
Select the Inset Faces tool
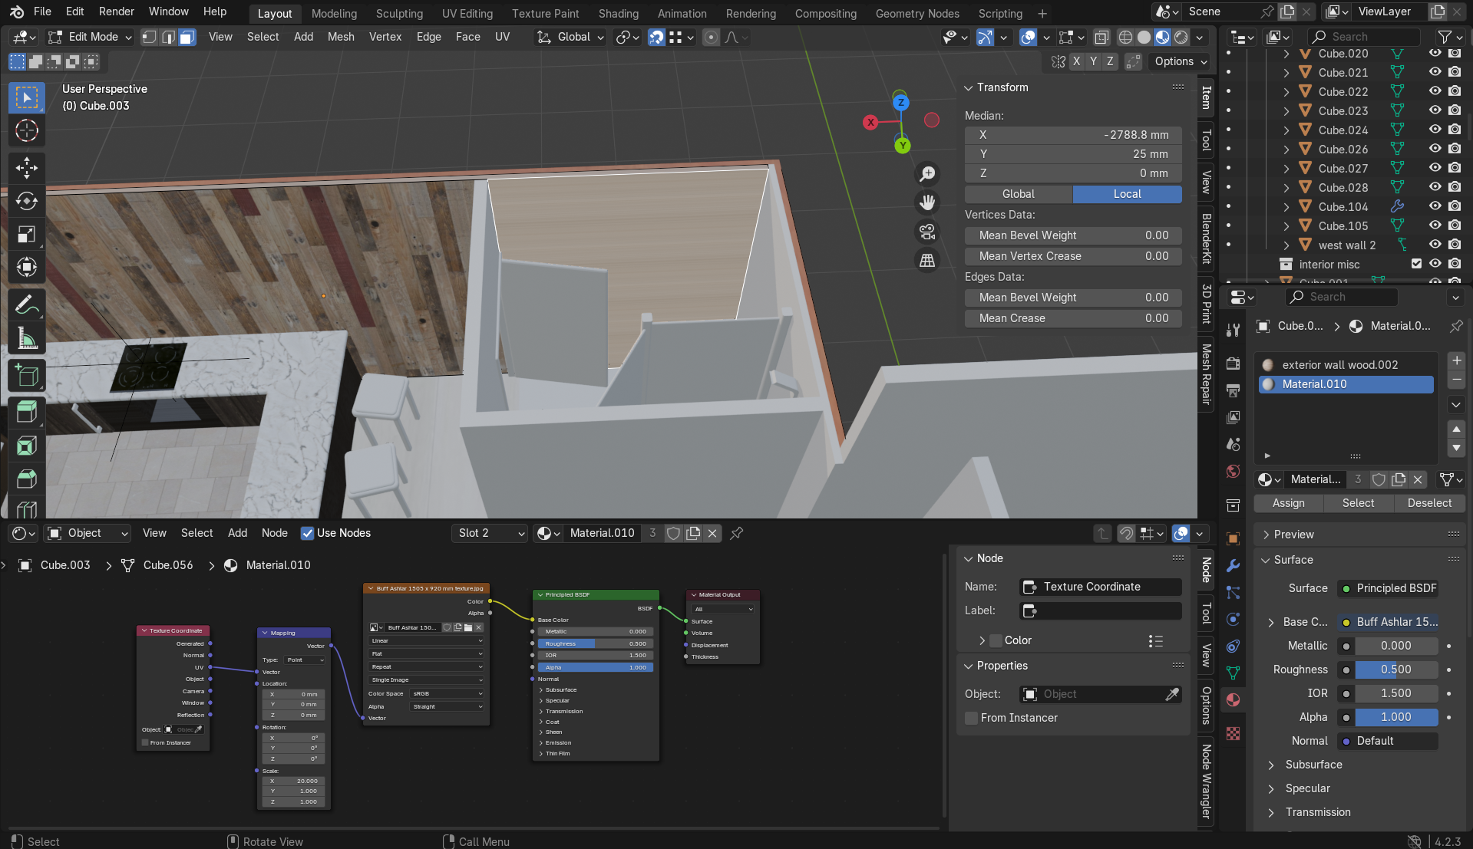tap(27, 446)
